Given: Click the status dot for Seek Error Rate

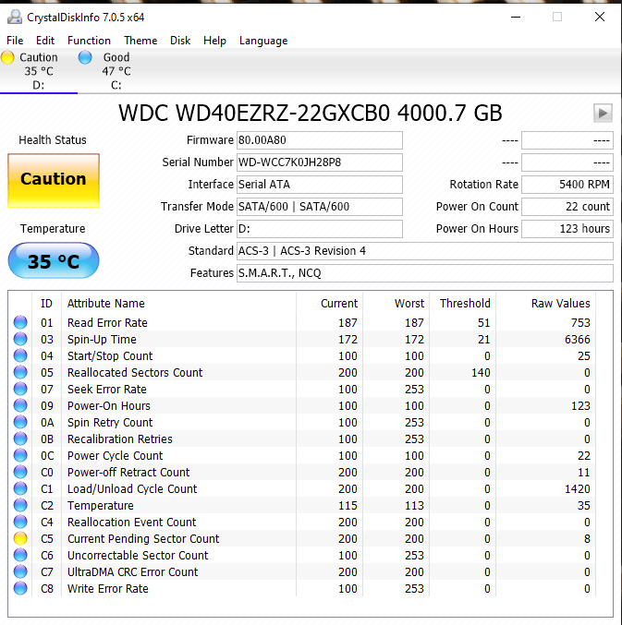Looking at the screenshot, I should coord(20,389).
